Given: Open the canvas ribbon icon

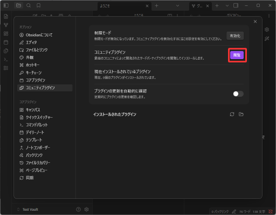Looking at the screenshot, I should (6, 34).
